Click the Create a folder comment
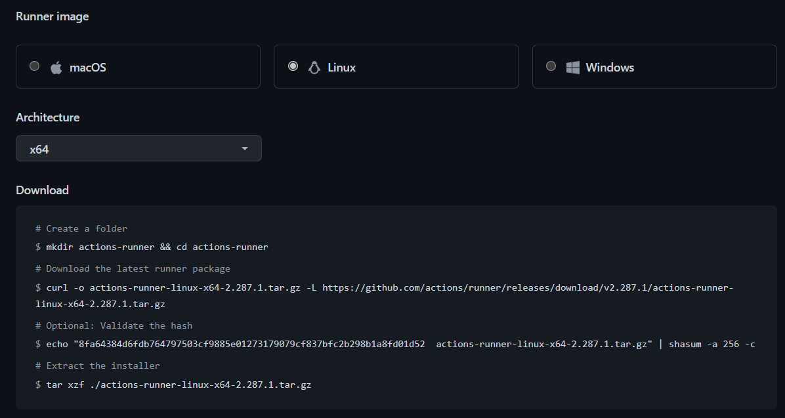 pos(80,228)
